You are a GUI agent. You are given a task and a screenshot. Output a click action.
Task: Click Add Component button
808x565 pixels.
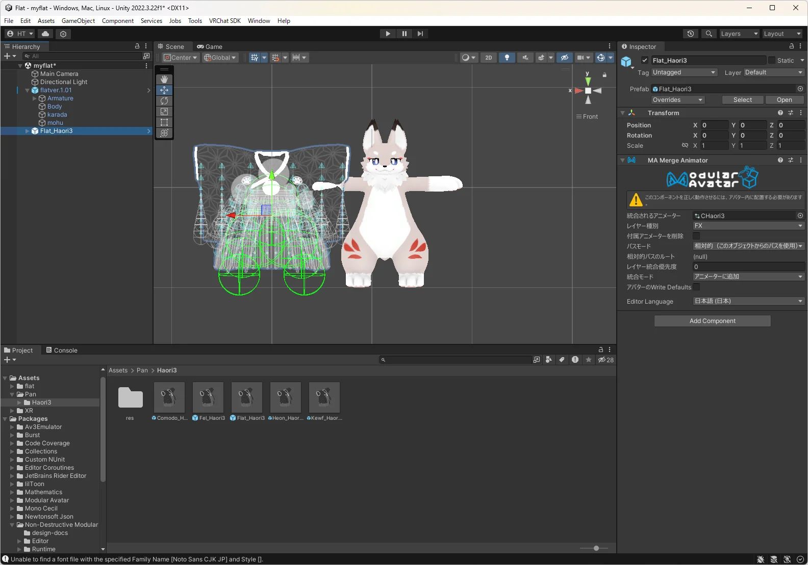point(713,321)
